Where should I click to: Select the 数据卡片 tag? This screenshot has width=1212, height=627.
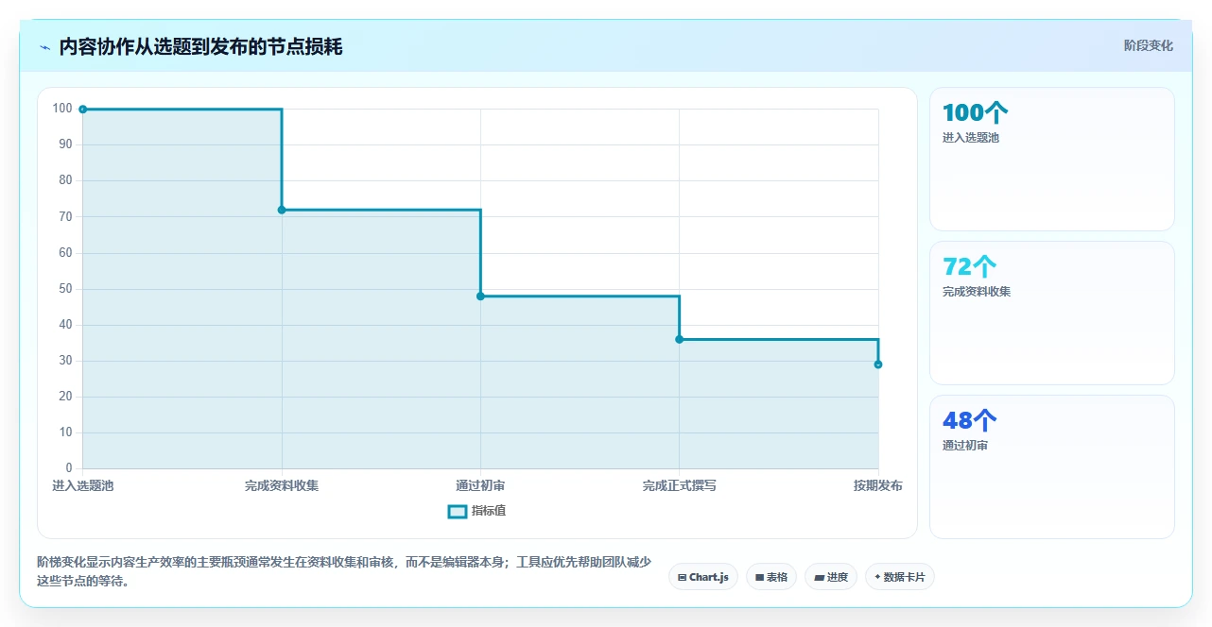(x=899, y=577)
